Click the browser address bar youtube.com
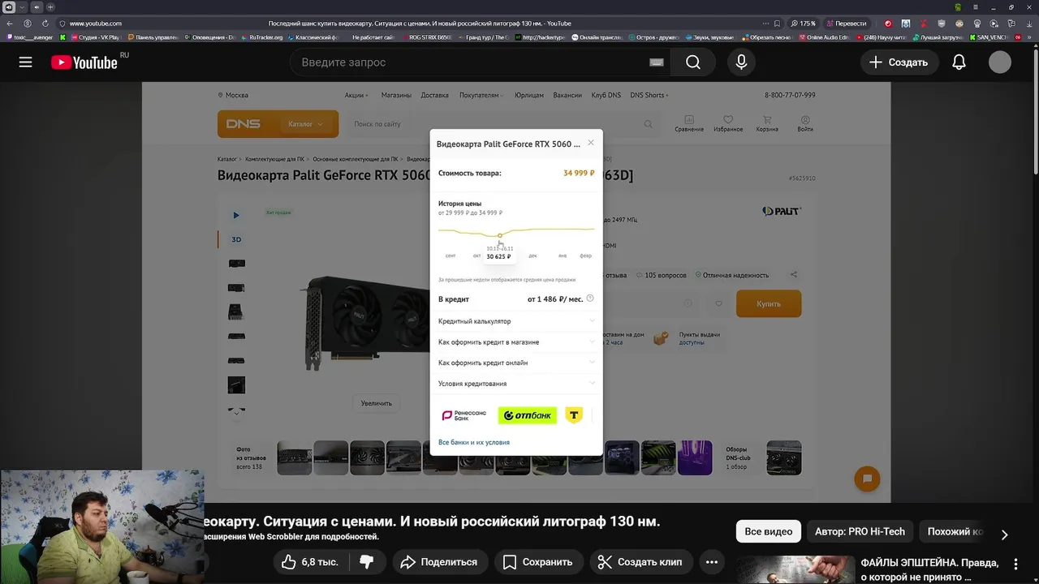This screenshot has height=584, width=1039. click(x=95, y=24)
